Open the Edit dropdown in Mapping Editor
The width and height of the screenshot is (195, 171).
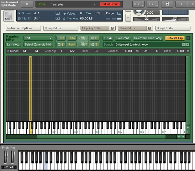click(38, 38)
